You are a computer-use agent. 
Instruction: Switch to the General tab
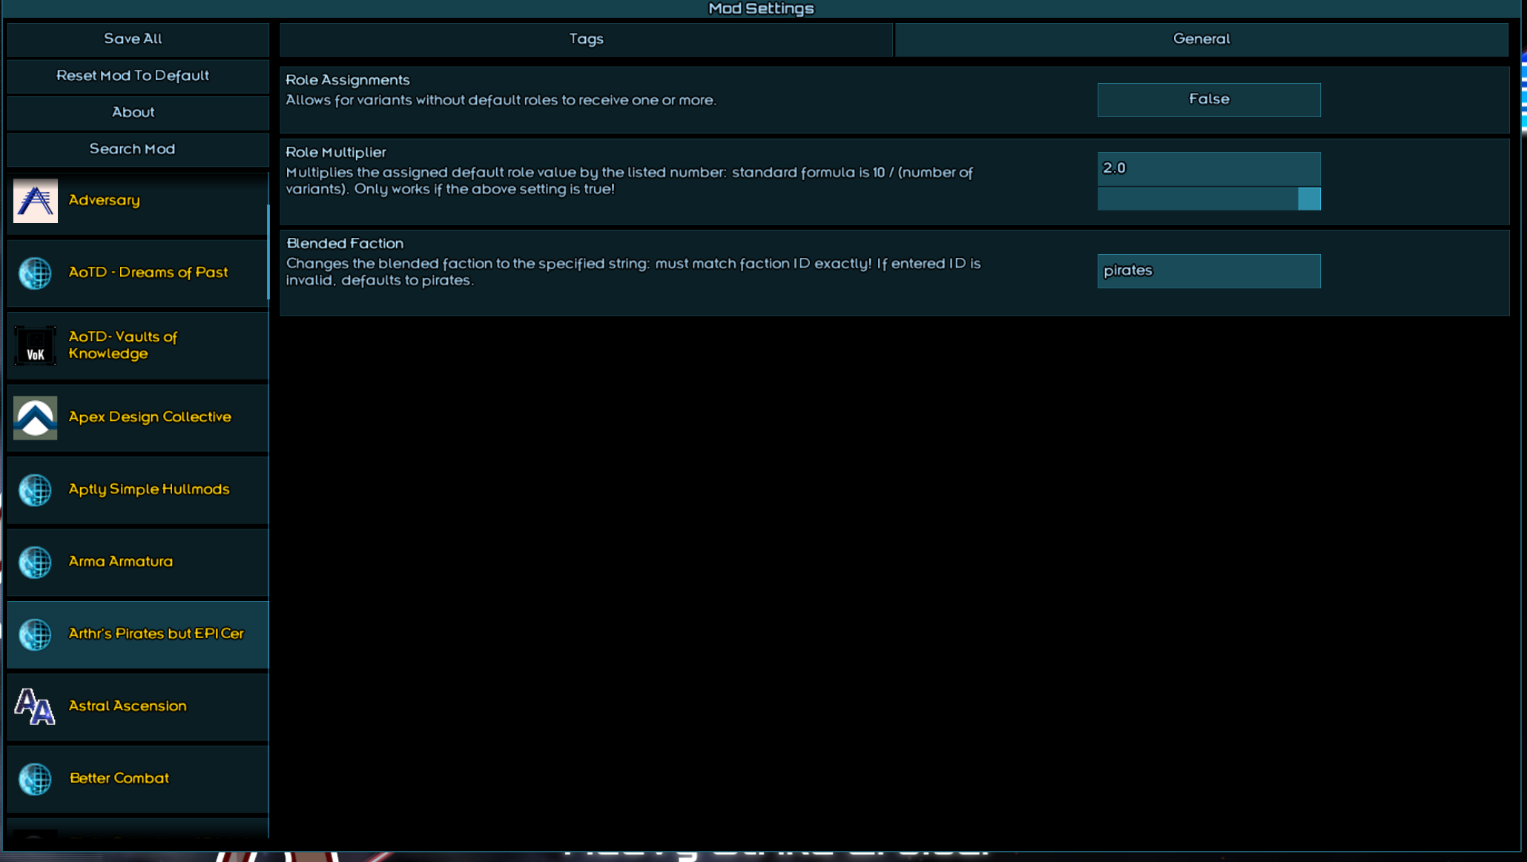click(x=1201, y=39)
